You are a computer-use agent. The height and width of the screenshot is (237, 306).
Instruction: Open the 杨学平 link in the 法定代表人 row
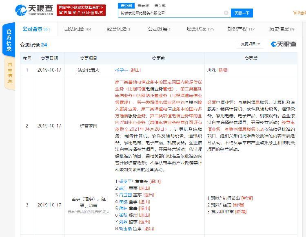122,70
